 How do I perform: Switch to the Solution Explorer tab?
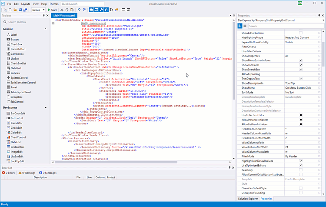tap(248, 199)
